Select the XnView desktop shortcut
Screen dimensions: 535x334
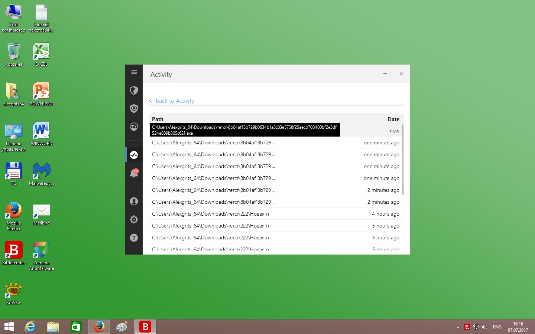tap(13, 293)
